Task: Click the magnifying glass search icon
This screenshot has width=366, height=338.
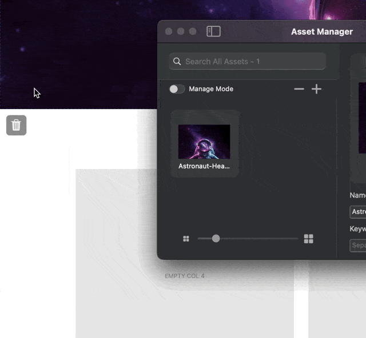Action: tap(177, 62)
